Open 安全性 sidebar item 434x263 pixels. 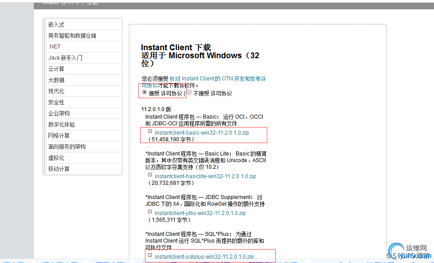[x=83, y=102]
